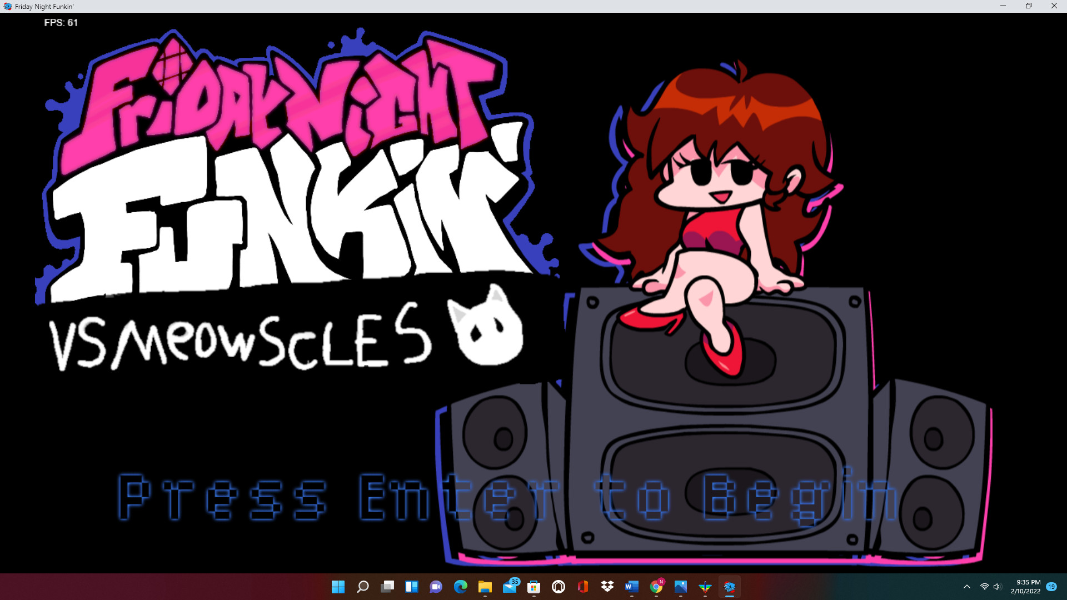Click the active Friday Night Funkin' taskbar icon
This screenshot has height=600, width=1067.
pyautogui.click(x=730, y=587)
